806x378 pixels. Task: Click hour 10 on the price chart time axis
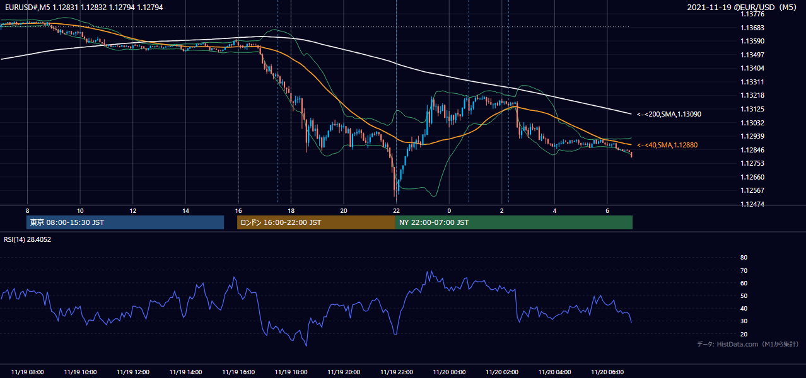coord(80,210)
